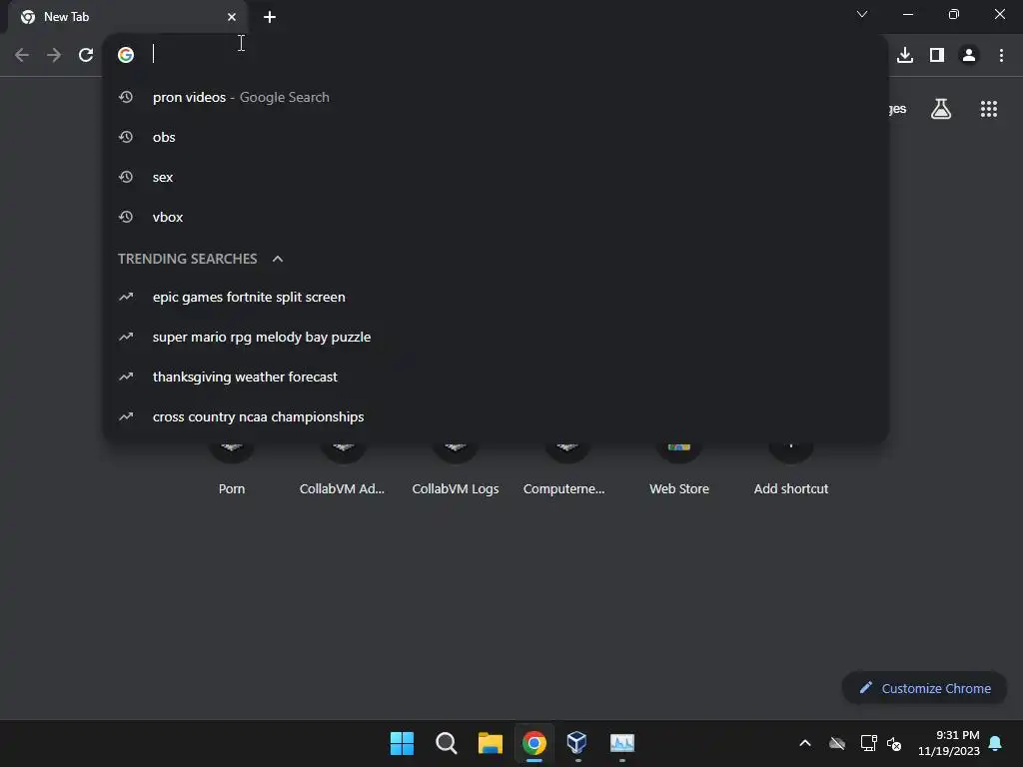Show hidden system tray icons
Viewport: 1023px width, 767px height.
click(805, 743)
